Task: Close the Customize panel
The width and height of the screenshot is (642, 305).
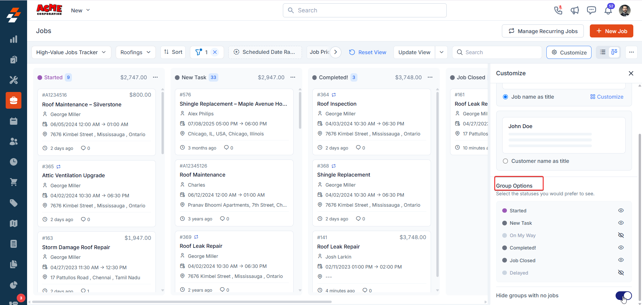Action: click(x=631, y=73)
